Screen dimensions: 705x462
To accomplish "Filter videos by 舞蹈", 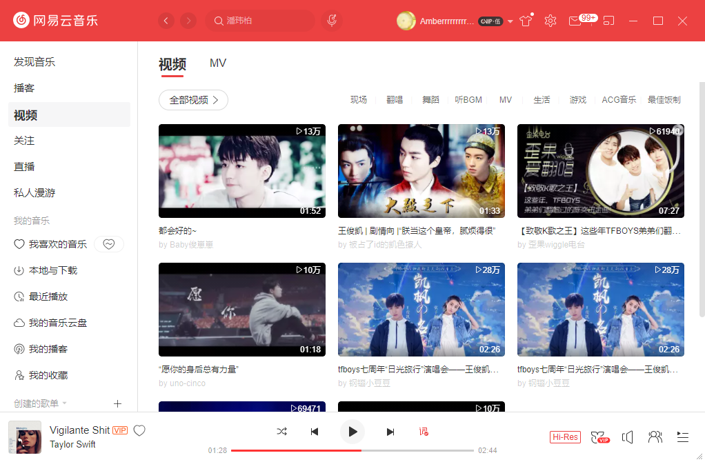I will (x=430, y=100).
